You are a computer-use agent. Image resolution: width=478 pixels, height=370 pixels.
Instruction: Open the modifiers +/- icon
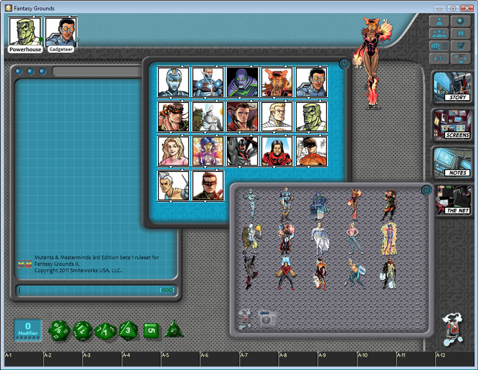(x=439, y=58)
